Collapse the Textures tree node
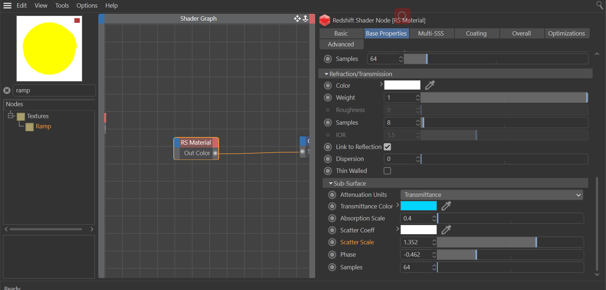 pos(11,116)
